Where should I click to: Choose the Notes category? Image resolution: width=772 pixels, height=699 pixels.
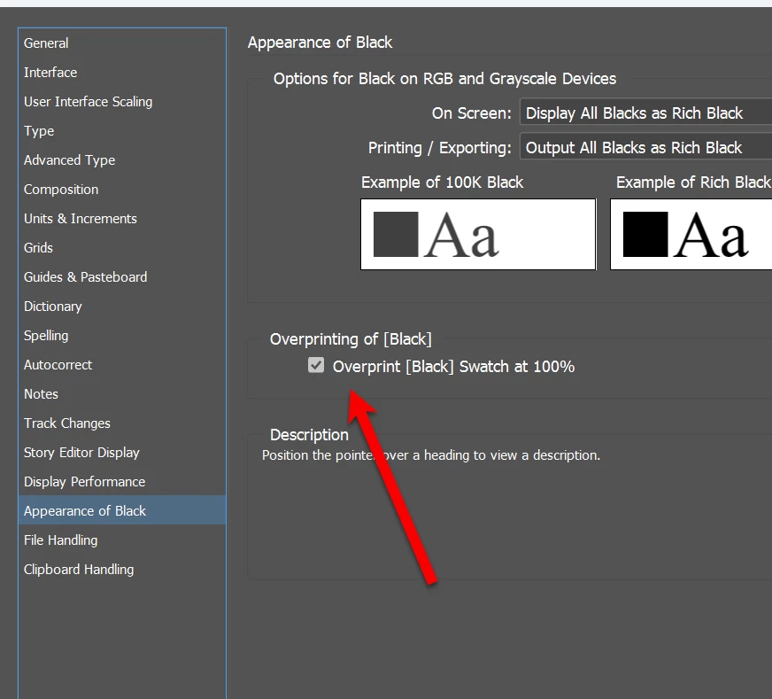(x=122, y=394)
